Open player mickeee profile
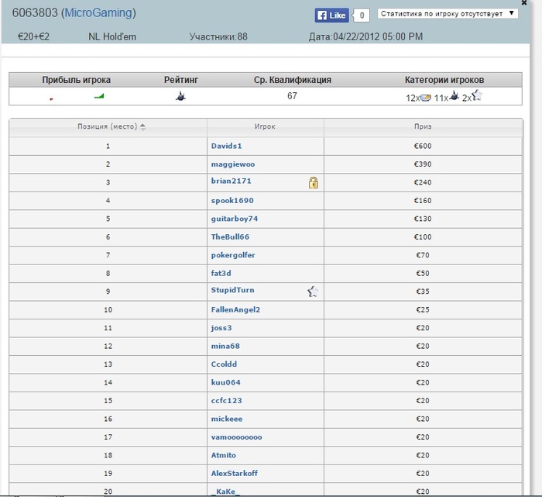Viewport: 542px width, 497px height. point(227,419)
